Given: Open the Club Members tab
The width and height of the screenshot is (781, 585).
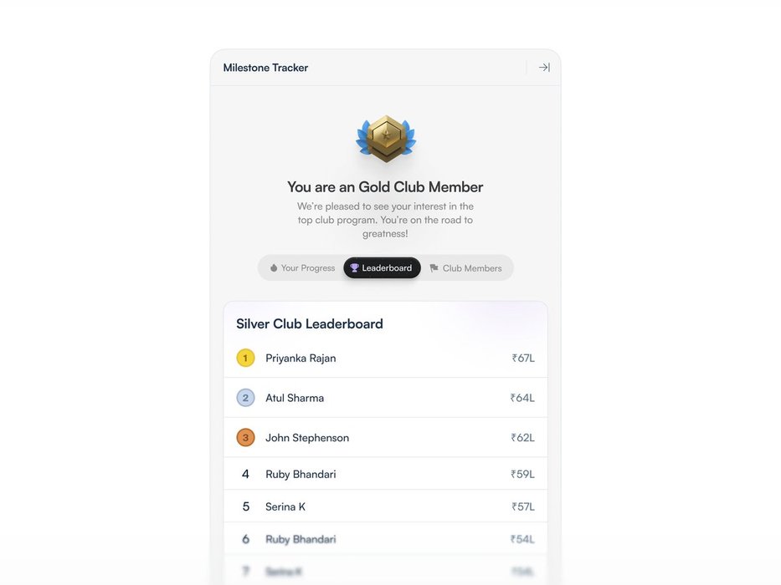Looking at the screenshot, I should (466, 268).
